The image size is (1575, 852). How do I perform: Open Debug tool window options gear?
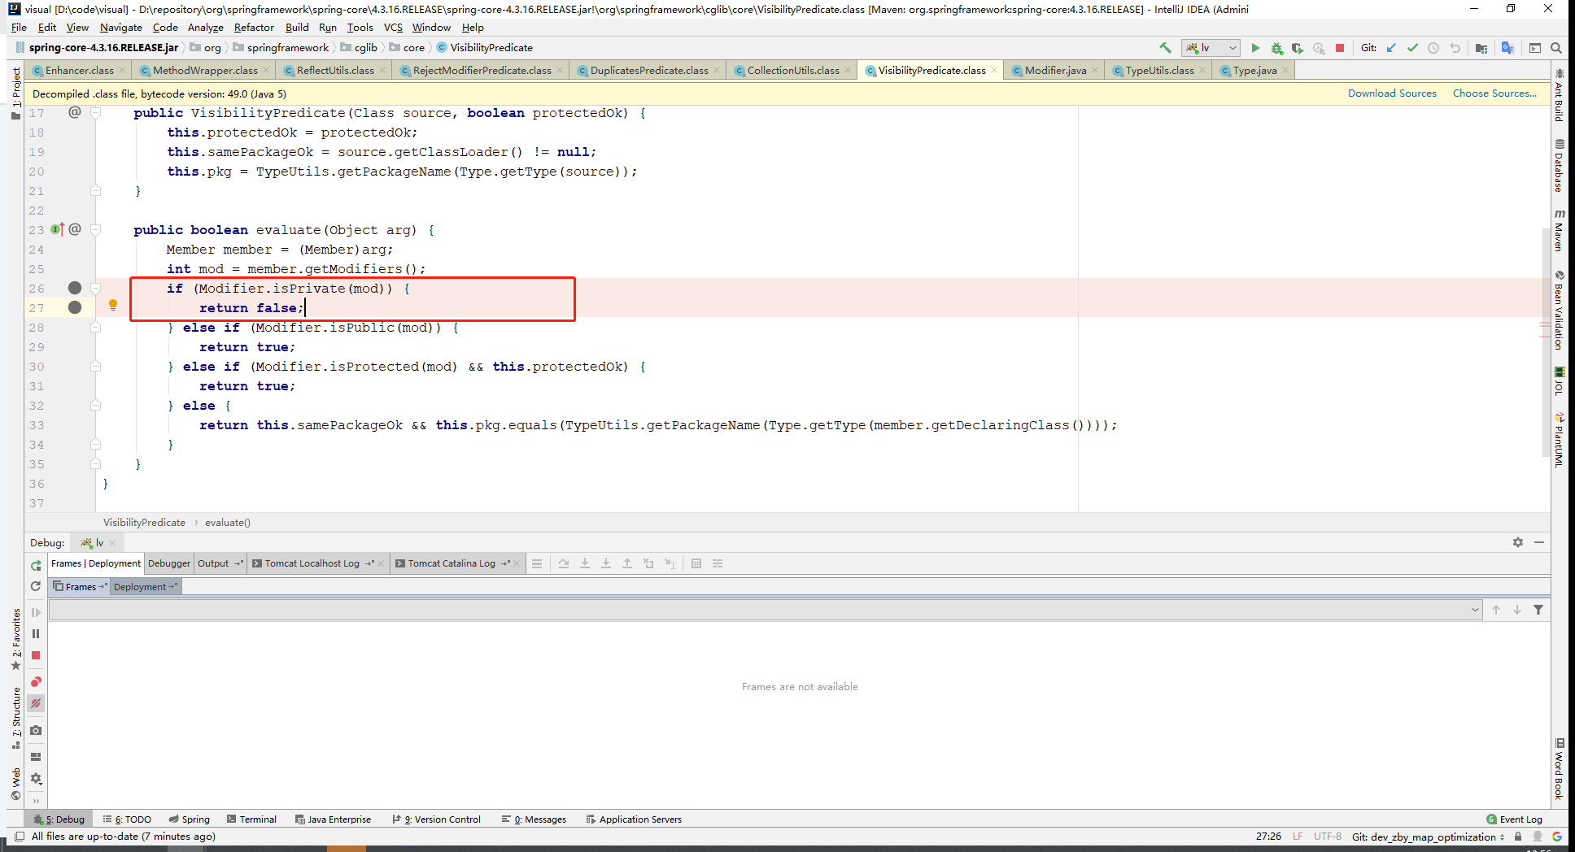(x=1518, y=542)
